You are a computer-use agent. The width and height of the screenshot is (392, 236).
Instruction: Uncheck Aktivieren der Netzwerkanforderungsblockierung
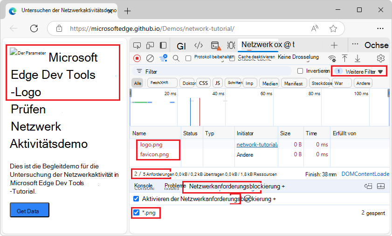[x=136, y=199]
